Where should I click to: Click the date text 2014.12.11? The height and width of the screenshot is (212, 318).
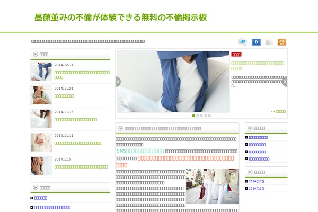click(64, 65)
